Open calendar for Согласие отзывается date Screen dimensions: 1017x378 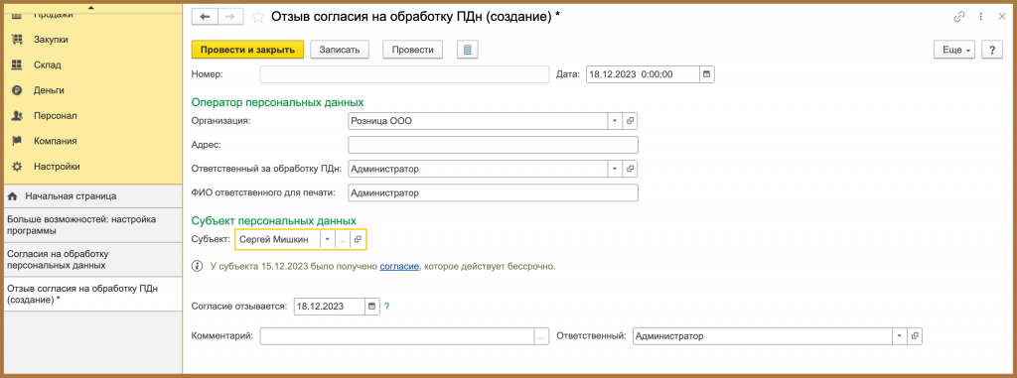click(371, 306)
